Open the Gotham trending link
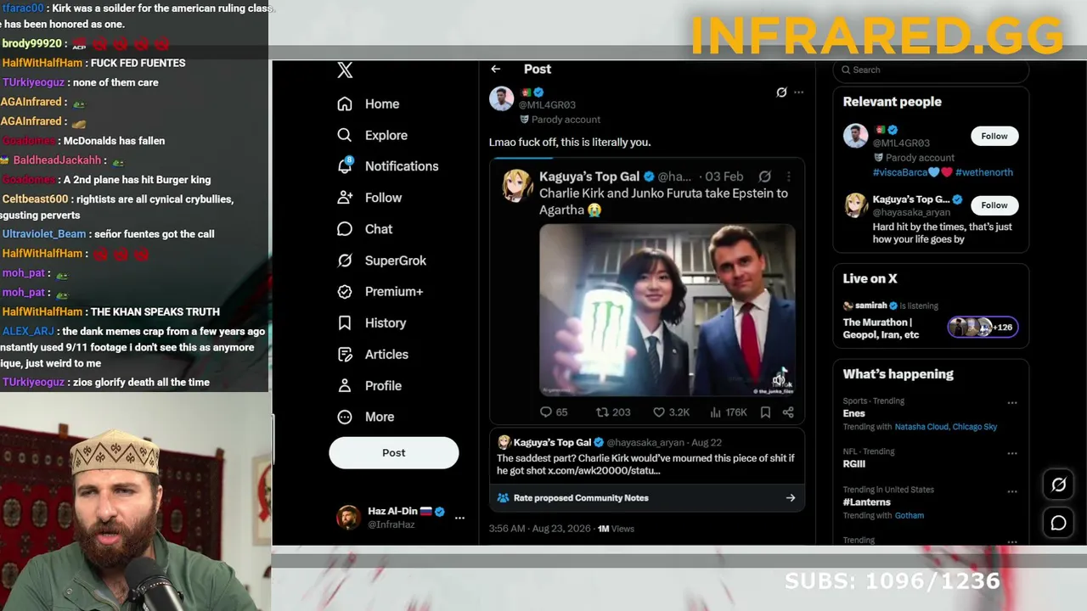 (910, 515)
